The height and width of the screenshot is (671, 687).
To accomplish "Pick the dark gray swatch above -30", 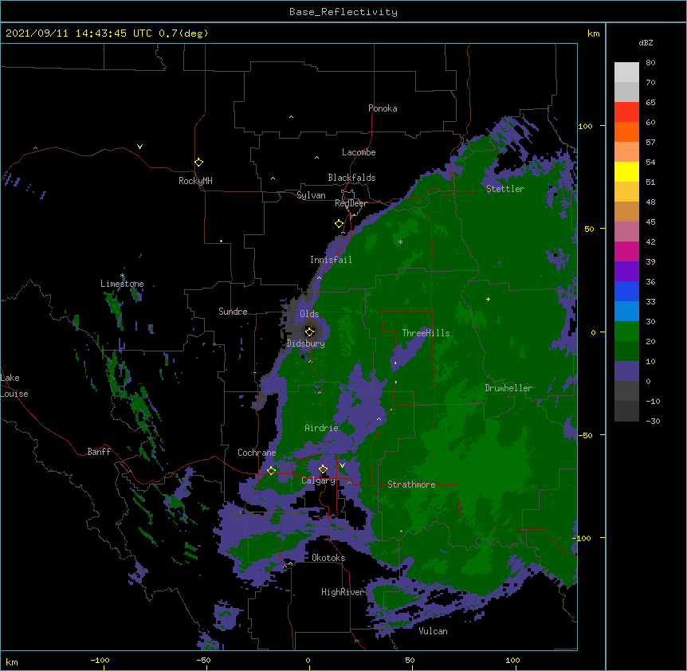I will point(626,411).
